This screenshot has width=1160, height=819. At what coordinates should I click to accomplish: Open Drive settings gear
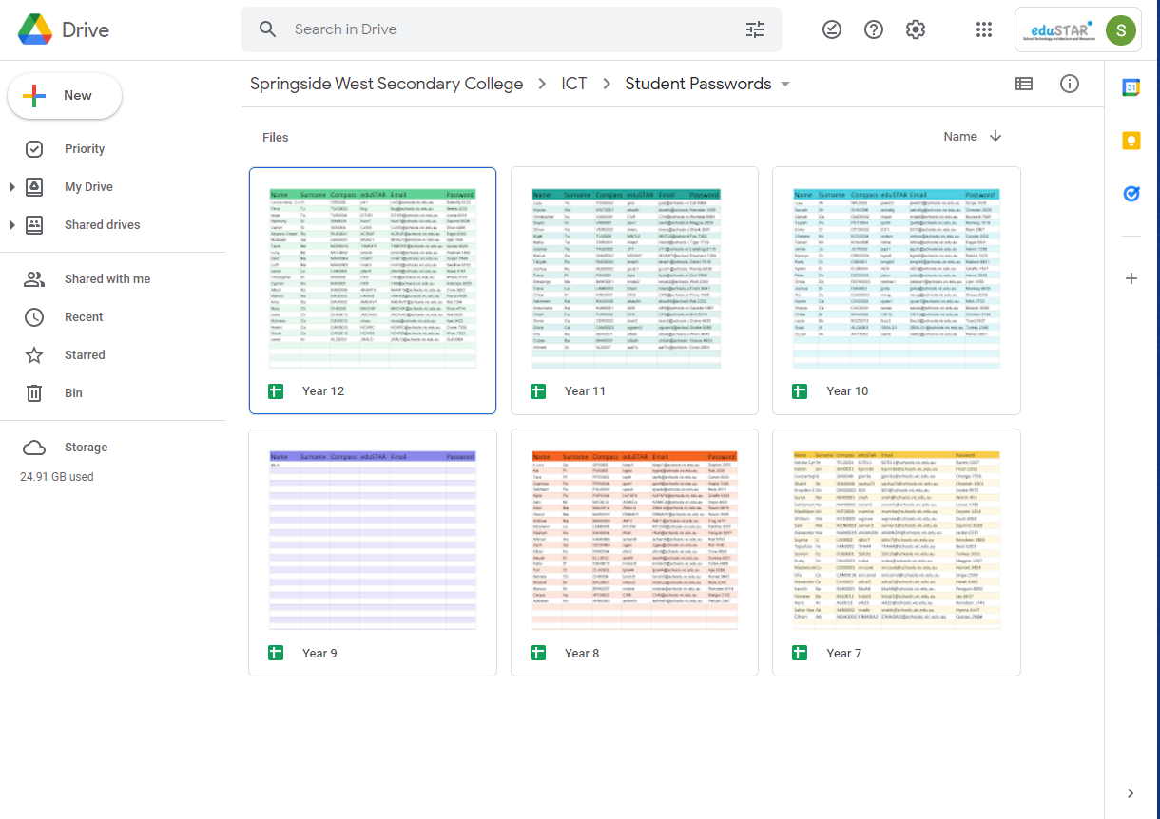click(x=916, y=29)
